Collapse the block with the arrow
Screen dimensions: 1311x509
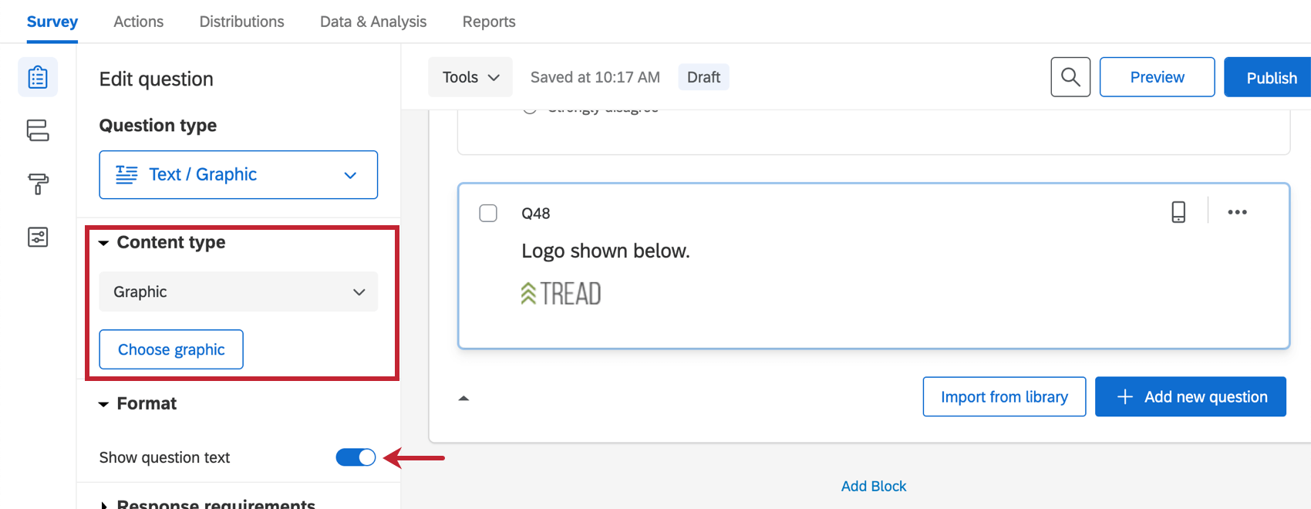pyautogui.click(x=463, y=398)
